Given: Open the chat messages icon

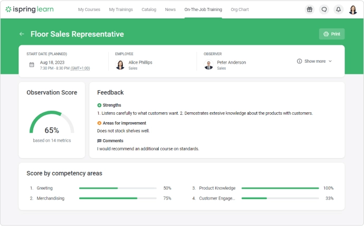Looking at the screenshot, I should coord(324,9).
